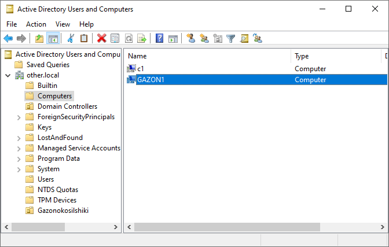Create a new group icon

coord(204,38)
